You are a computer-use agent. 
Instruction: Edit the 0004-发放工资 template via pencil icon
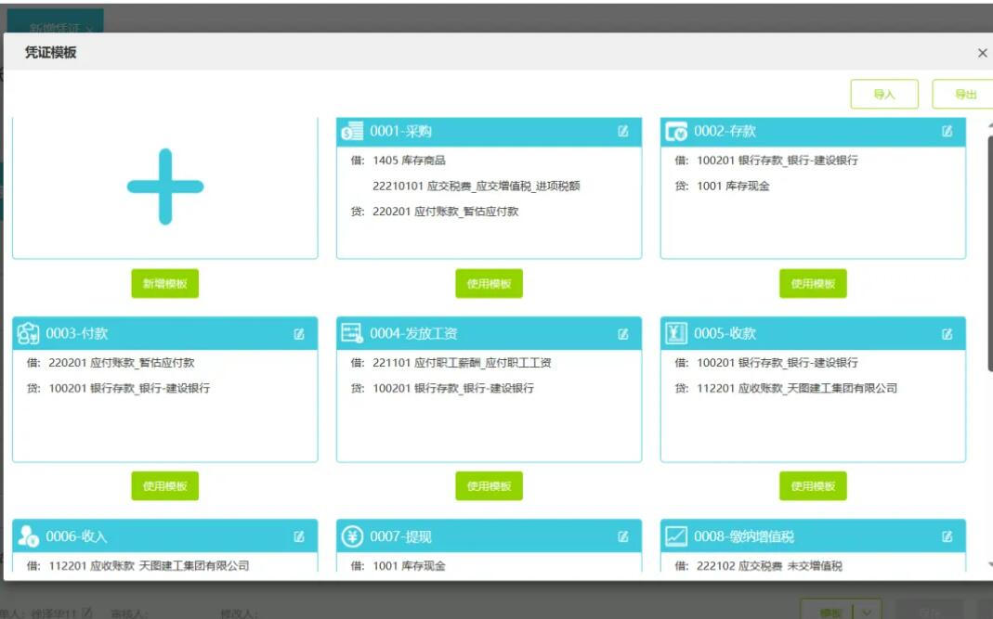pyautogui.click(x=623, y=333)
